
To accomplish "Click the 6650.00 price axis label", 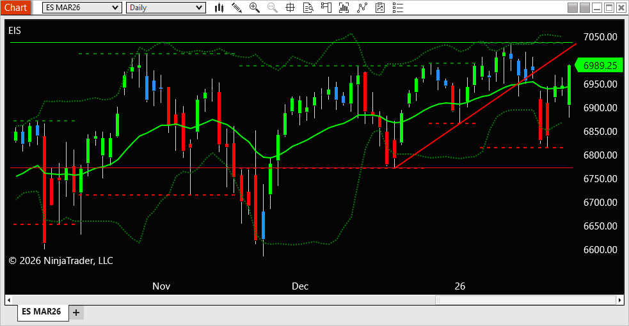I will 600,226.
